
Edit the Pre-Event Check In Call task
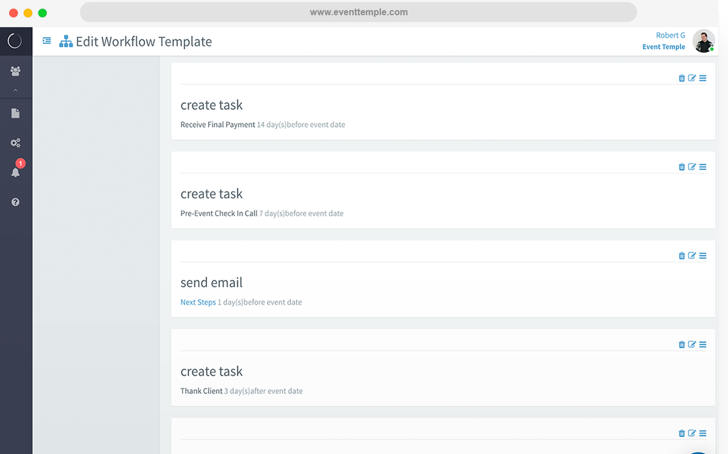coord(692,167)
